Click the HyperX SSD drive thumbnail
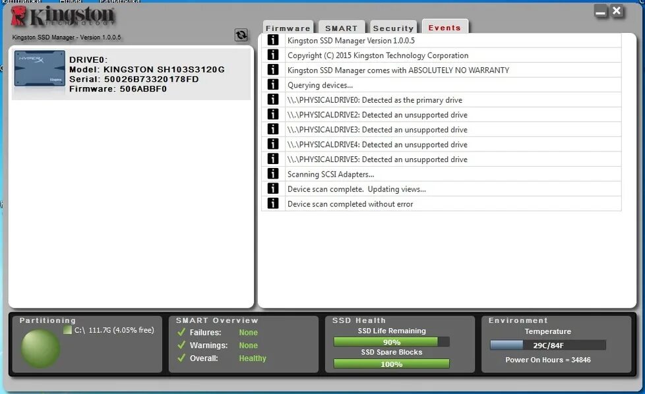Image resolution: width=645 pixels, height=394 pixels. coord(40,69)
